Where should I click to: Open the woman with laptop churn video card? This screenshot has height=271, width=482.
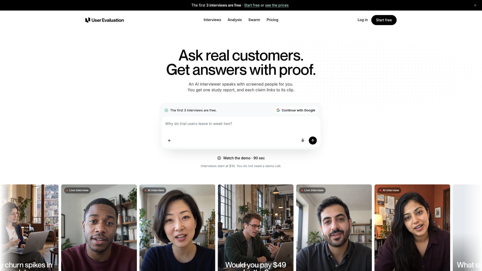coord(29,228)
